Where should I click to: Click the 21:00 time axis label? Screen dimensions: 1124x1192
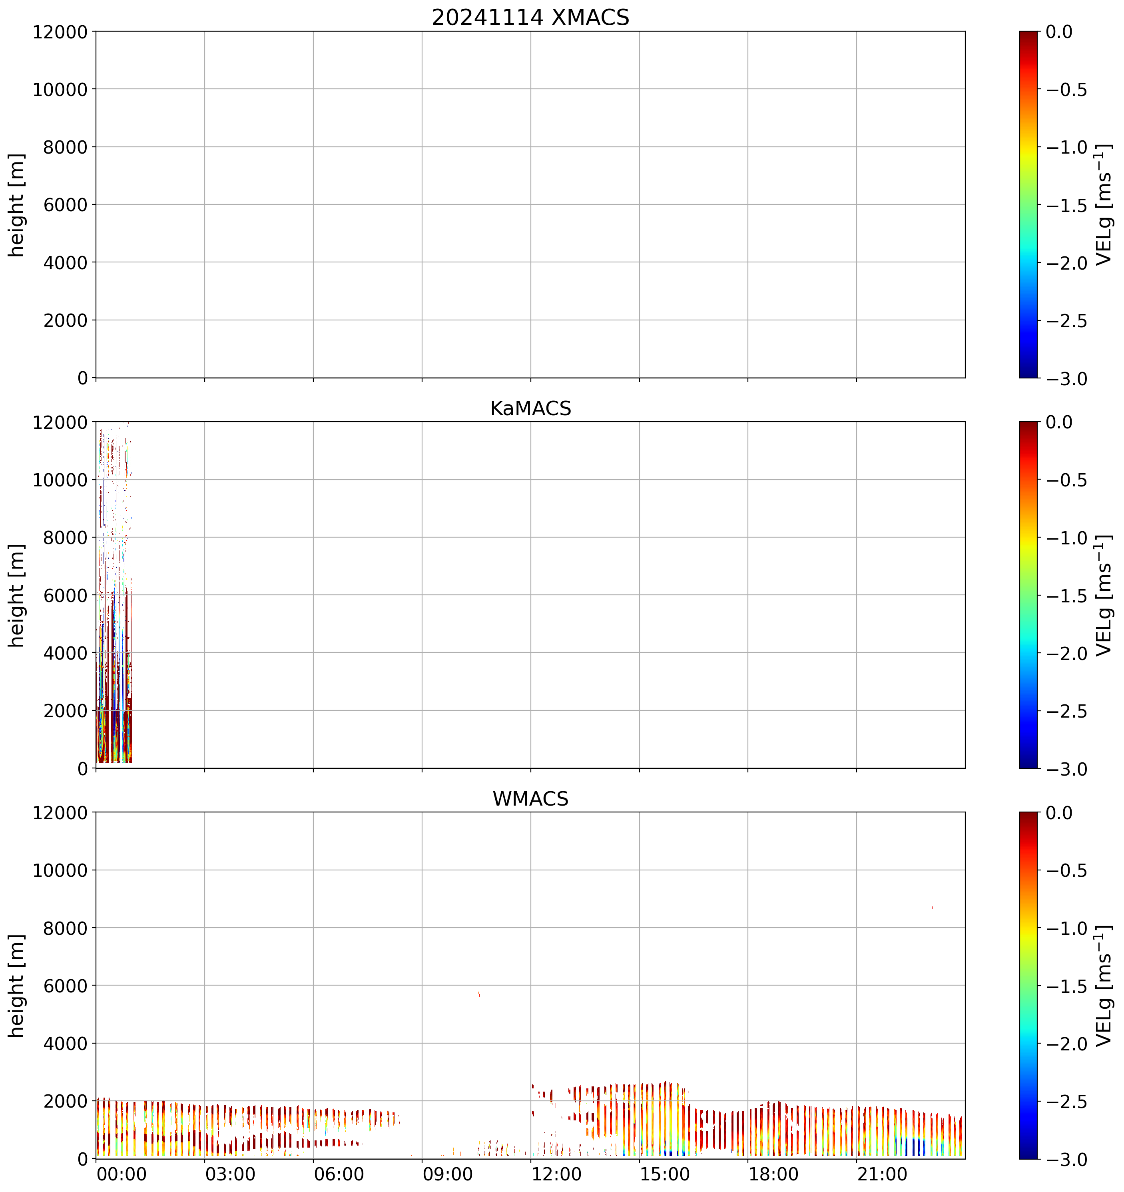point(882,1174)
